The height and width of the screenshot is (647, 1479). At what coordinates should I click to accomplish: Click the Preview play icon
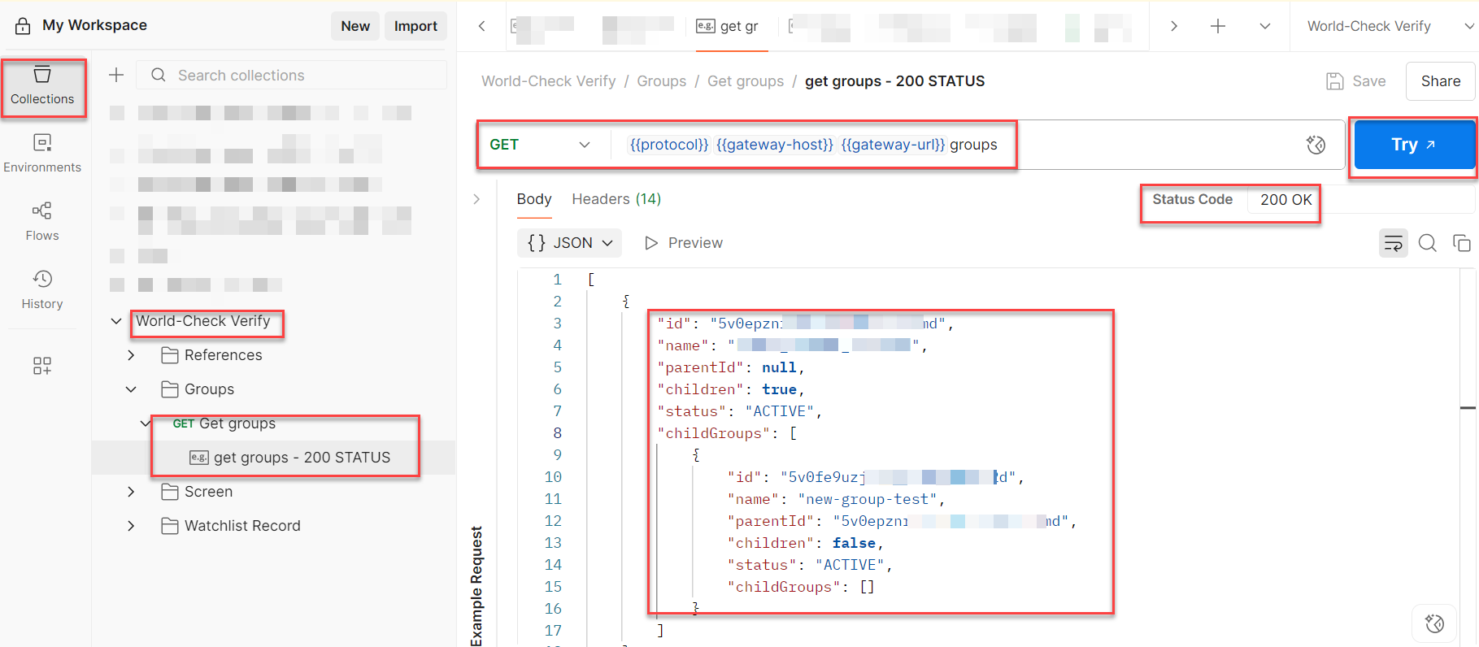650,243
